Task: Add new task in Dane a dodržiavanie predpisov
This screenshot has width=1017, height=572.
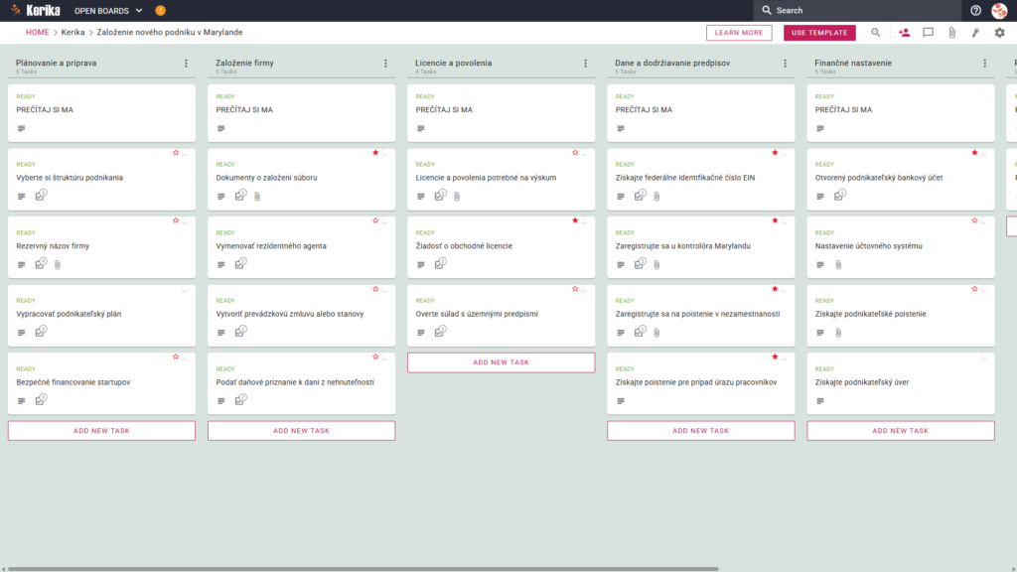Action: (701, 431)
